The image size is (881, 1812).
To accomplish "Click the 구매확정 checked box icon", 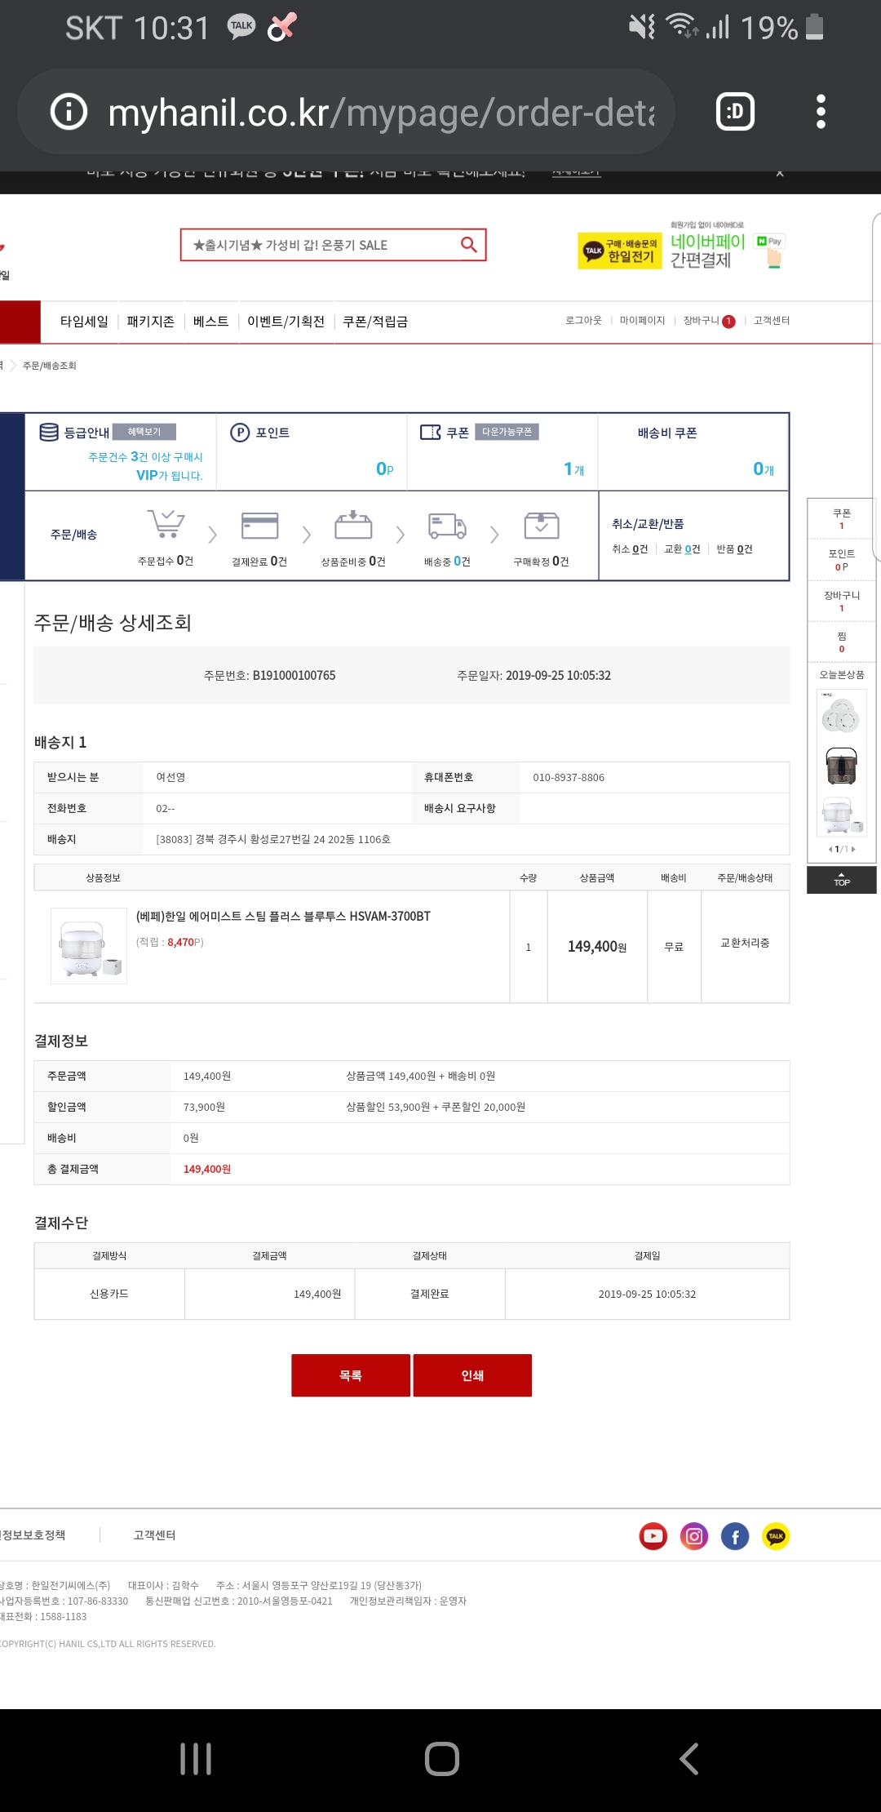I will pyautogui.click(x=542, y=525).
